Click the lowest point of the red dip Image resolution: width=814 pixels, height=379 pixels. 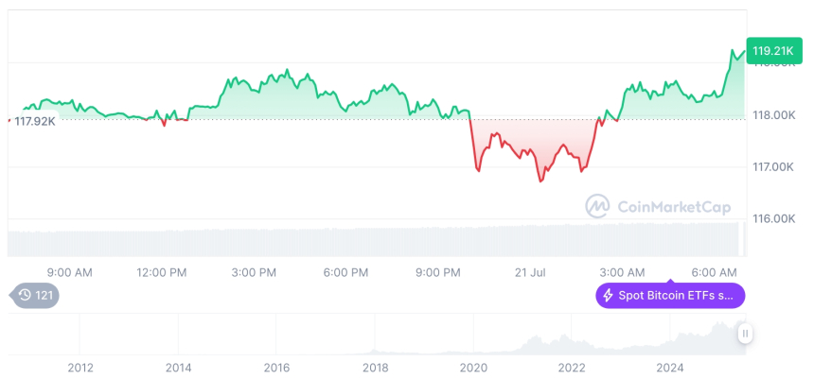coord(541,181)
